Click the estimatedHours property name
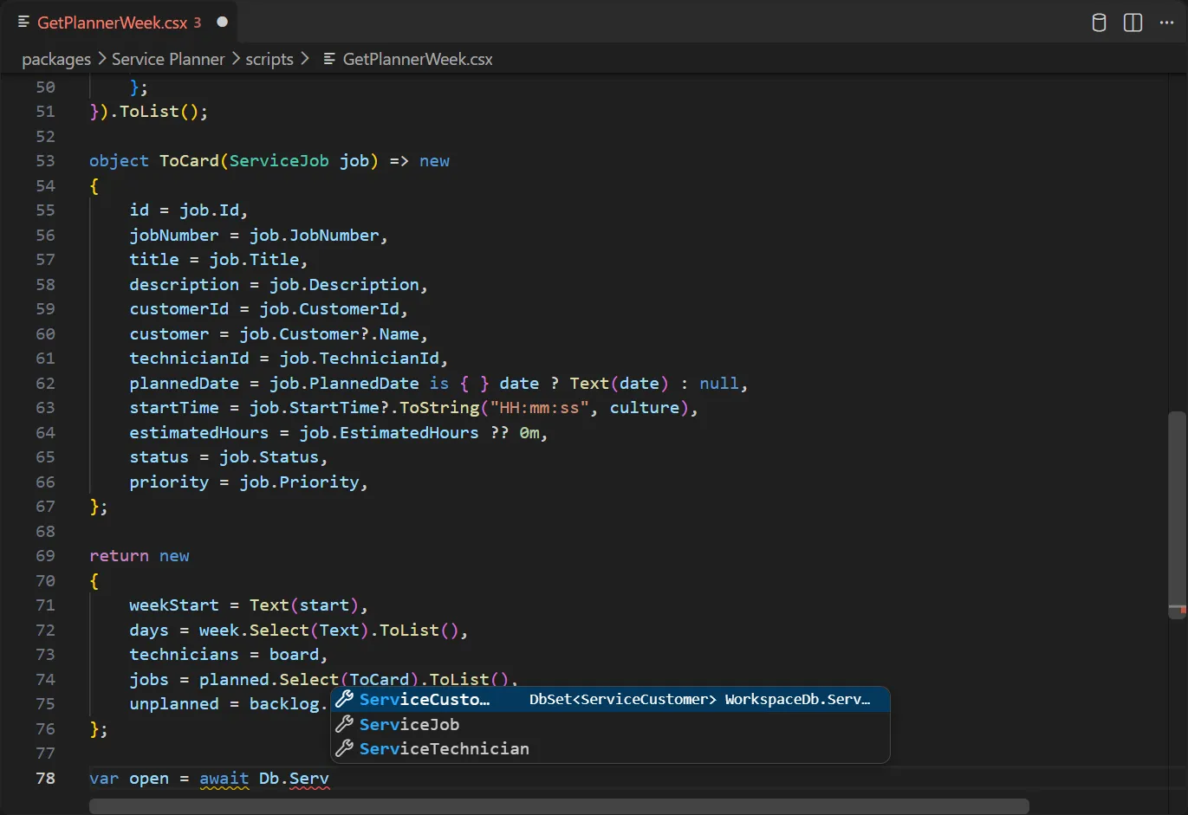1188x815 pixels. point(199,433)
